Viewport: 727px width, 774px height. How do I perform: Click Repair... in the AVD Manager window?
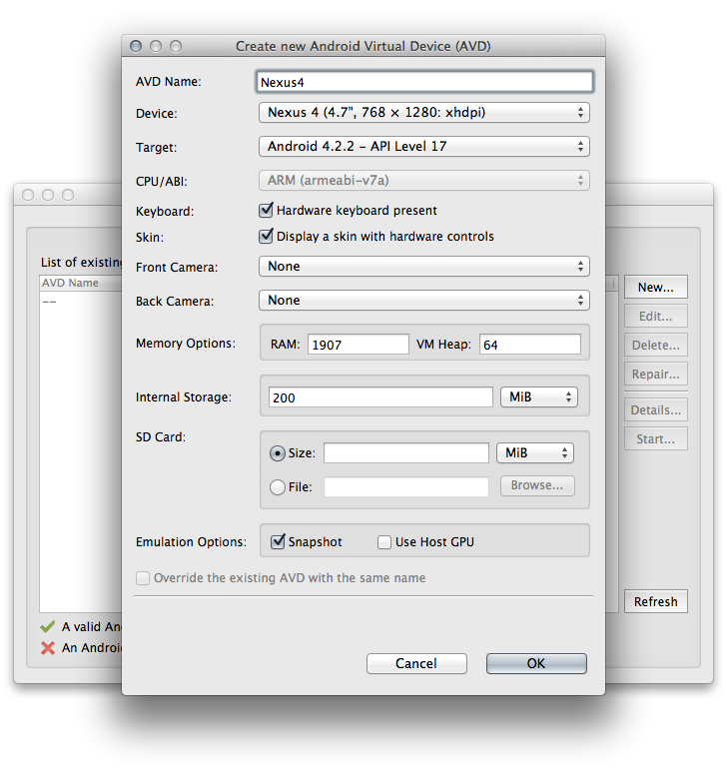[656, 375]
